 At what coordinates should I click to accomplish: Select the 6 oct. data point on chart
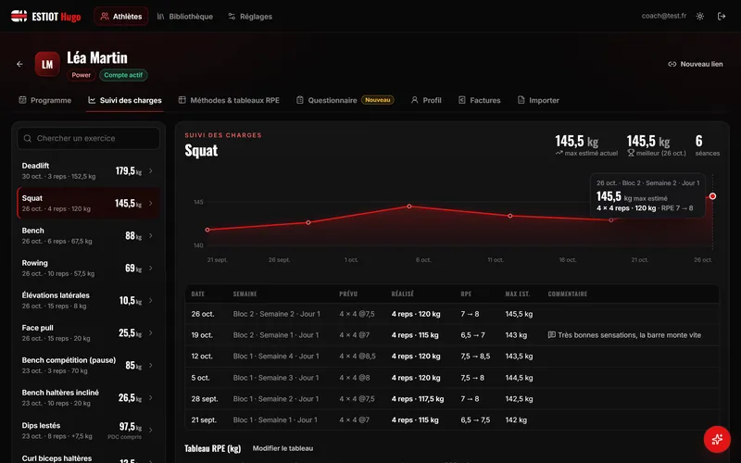click(409, 206)
